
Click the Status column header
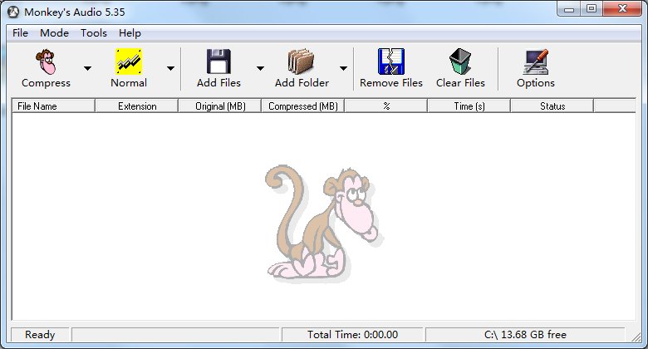(552, 106)
